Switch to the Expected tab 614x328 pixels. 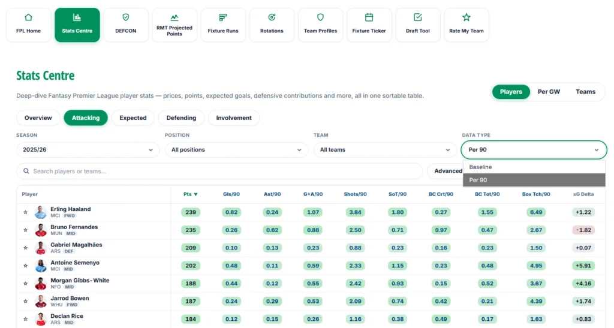pyautogui.click(x=133, y=118)
